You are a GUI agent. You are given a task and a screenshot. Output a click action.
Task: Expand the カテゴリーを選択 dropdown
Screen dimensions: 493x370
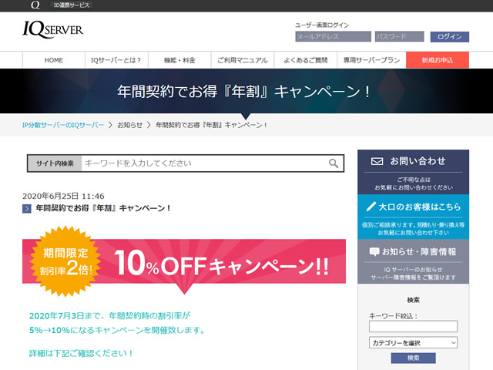tap(413, 342)
